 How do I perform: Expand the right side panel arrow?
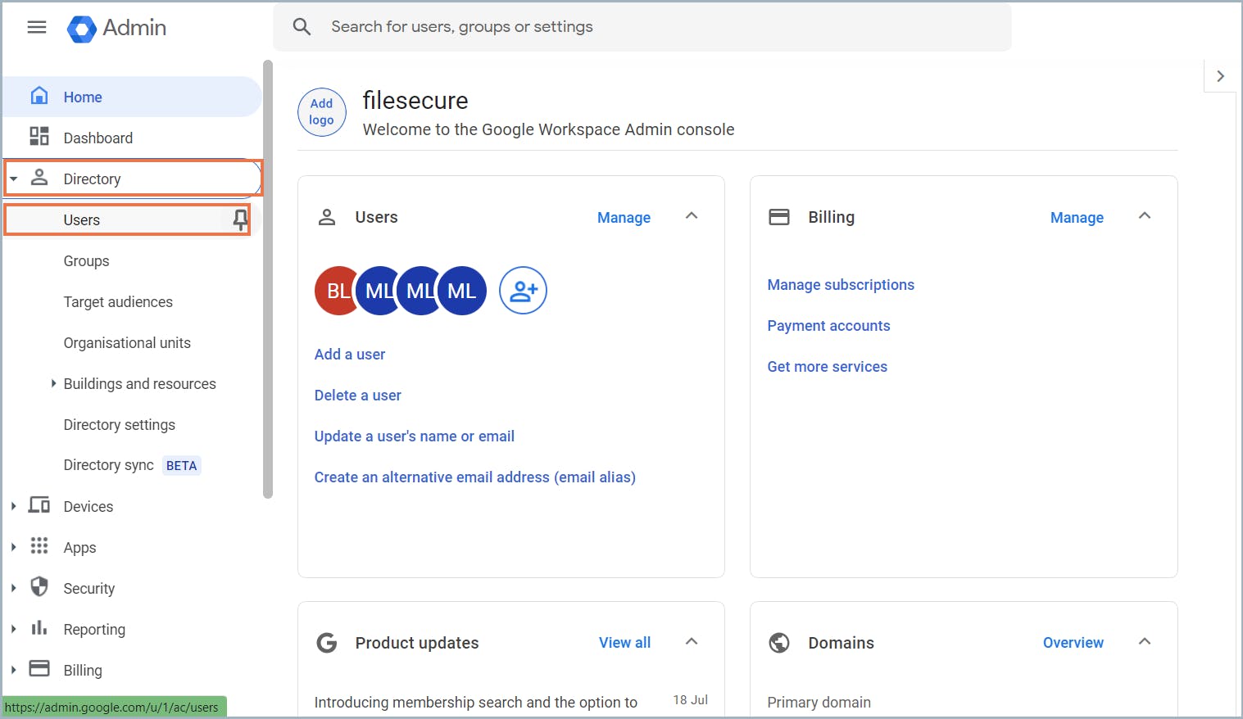(1220, 76)
